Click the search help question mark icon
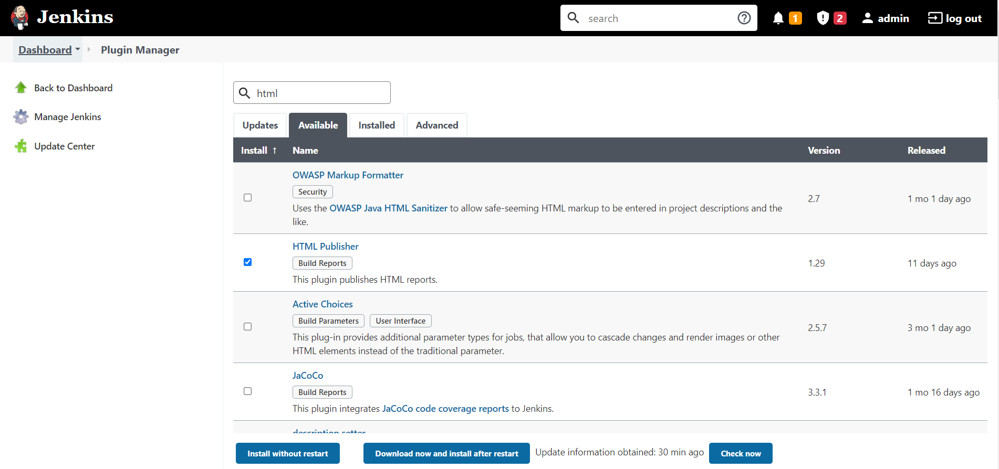999x469 pixels. click(x=744, y=18)
